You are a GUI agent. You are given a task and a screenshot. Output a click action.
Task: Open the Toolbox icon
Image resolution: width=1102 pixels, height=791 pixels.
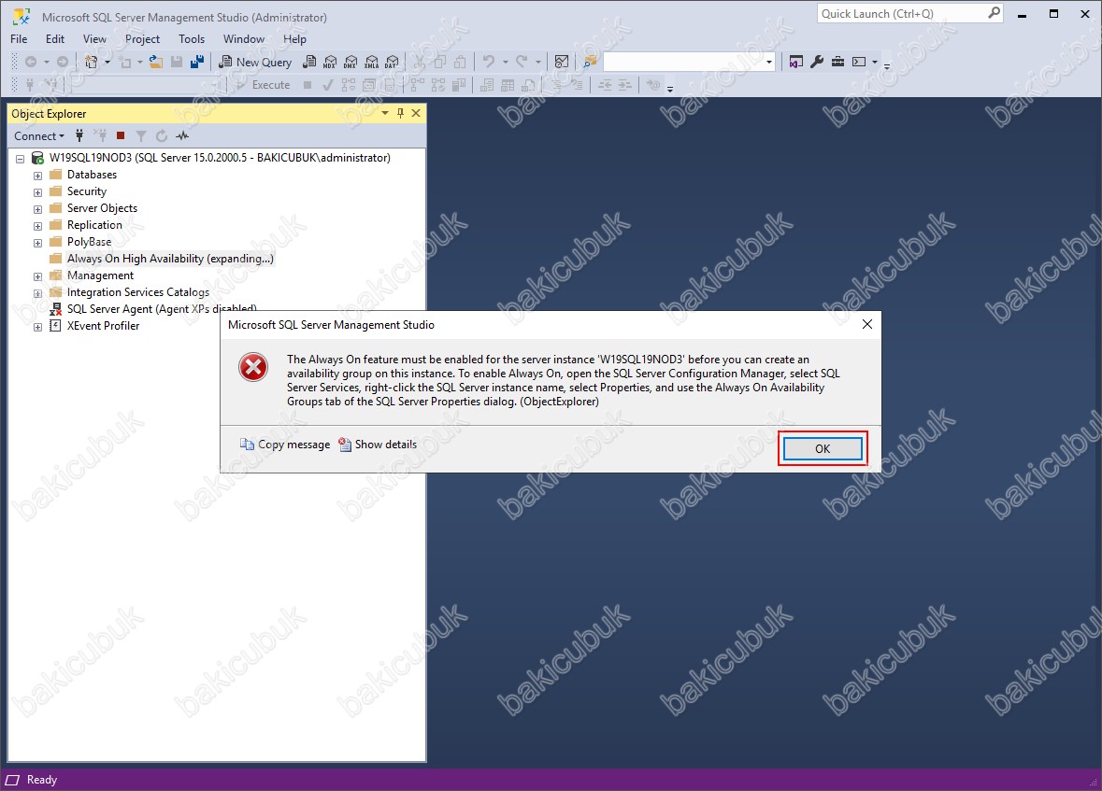(x=837, y=62)
